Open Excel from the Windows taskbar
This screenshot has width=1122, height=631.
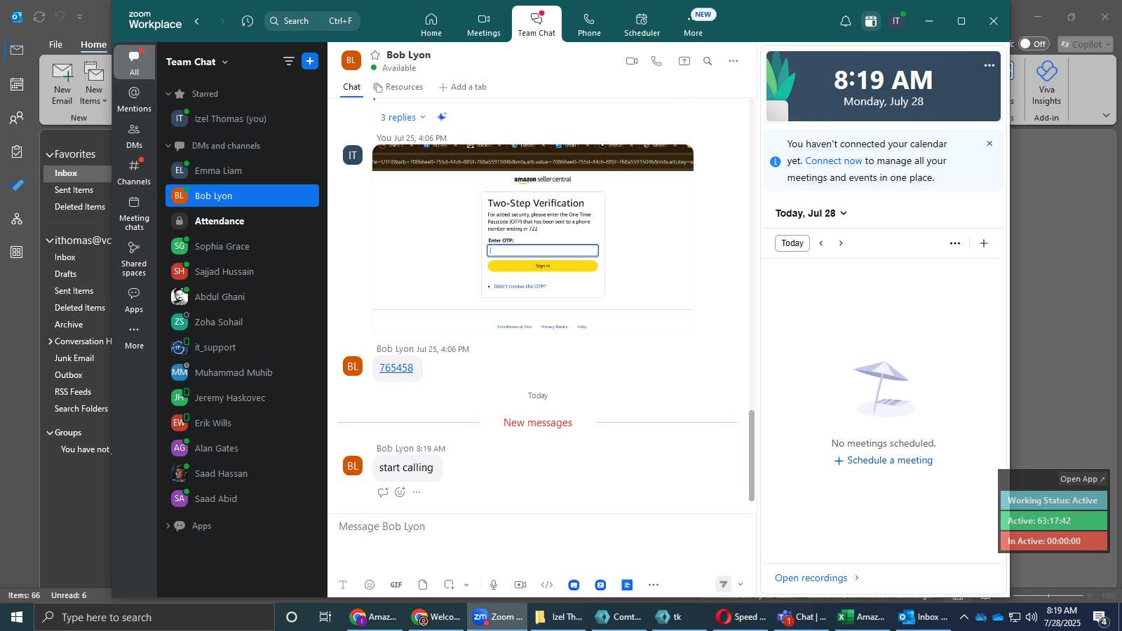click(862, 617)
